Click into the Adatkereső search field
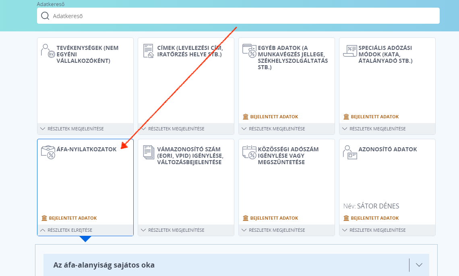Image resolution: width=459 pixels, height=276 pixels. pyautogui.click(x=238, y=16)
